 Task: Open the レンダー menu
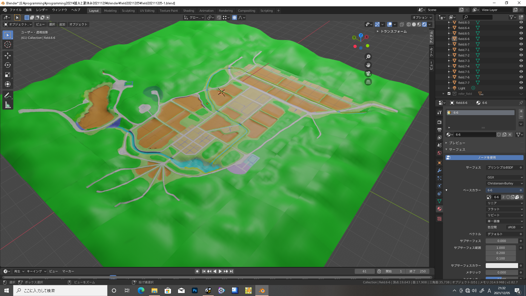coord(42,10)
